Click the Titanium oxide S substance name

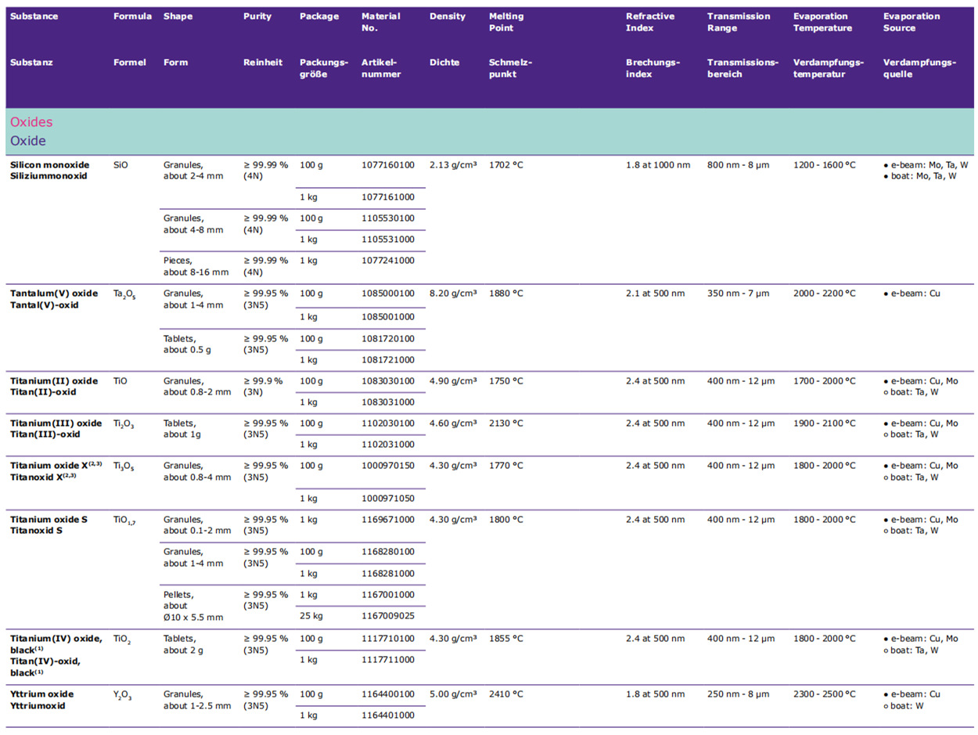[49, 520]
